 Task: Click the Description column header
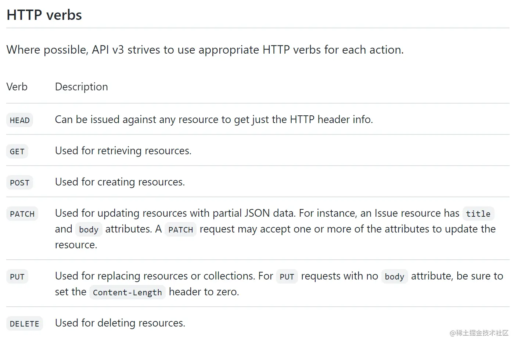[82, 87]
